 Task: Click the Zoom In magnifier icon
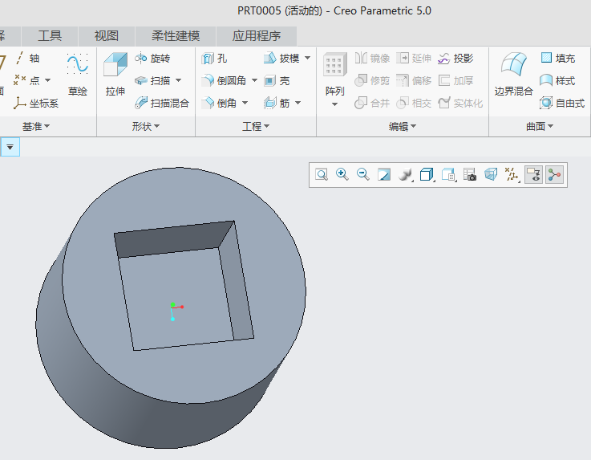[342, 174]
